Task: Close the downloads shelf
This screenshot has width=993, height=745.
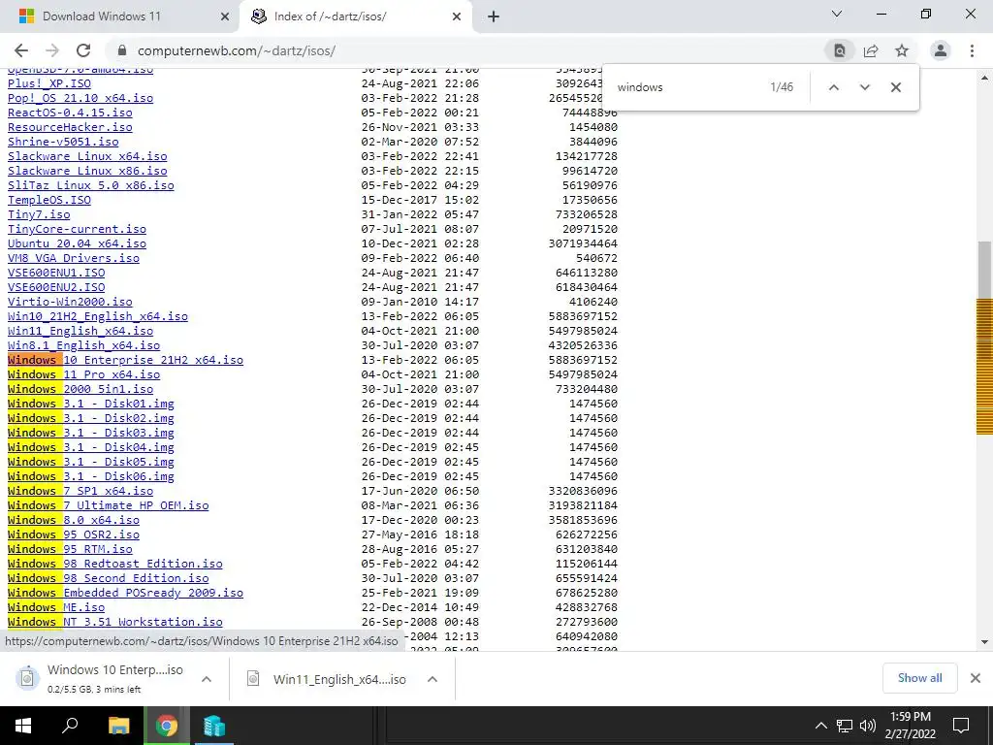Action: click(976, 678)
